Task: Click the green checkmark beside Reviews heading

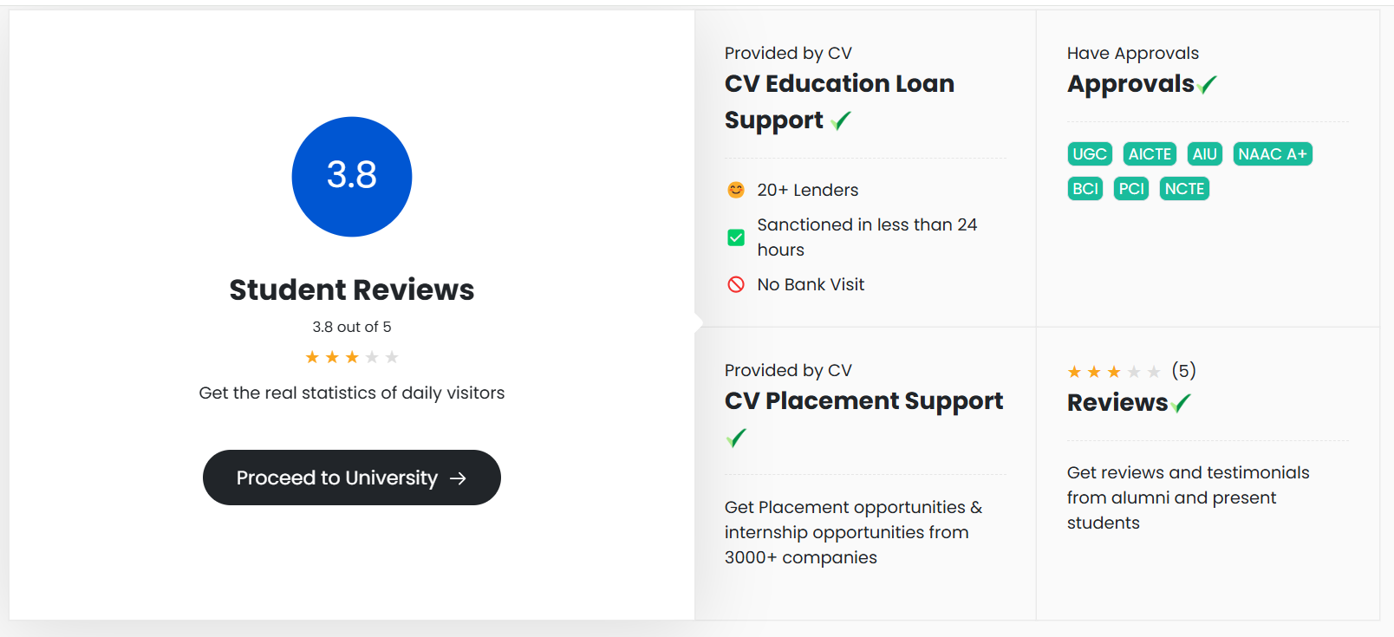Action: 1181,403
